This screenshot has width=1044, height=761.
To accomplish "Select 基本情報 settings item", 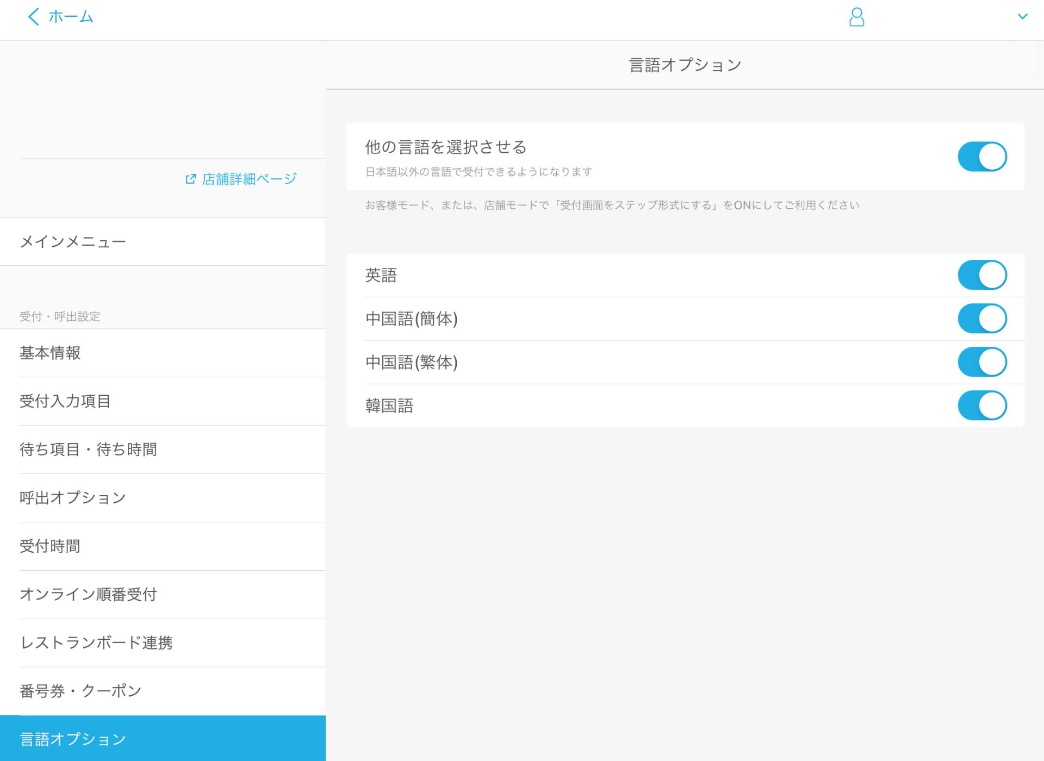I will [50, 353].
